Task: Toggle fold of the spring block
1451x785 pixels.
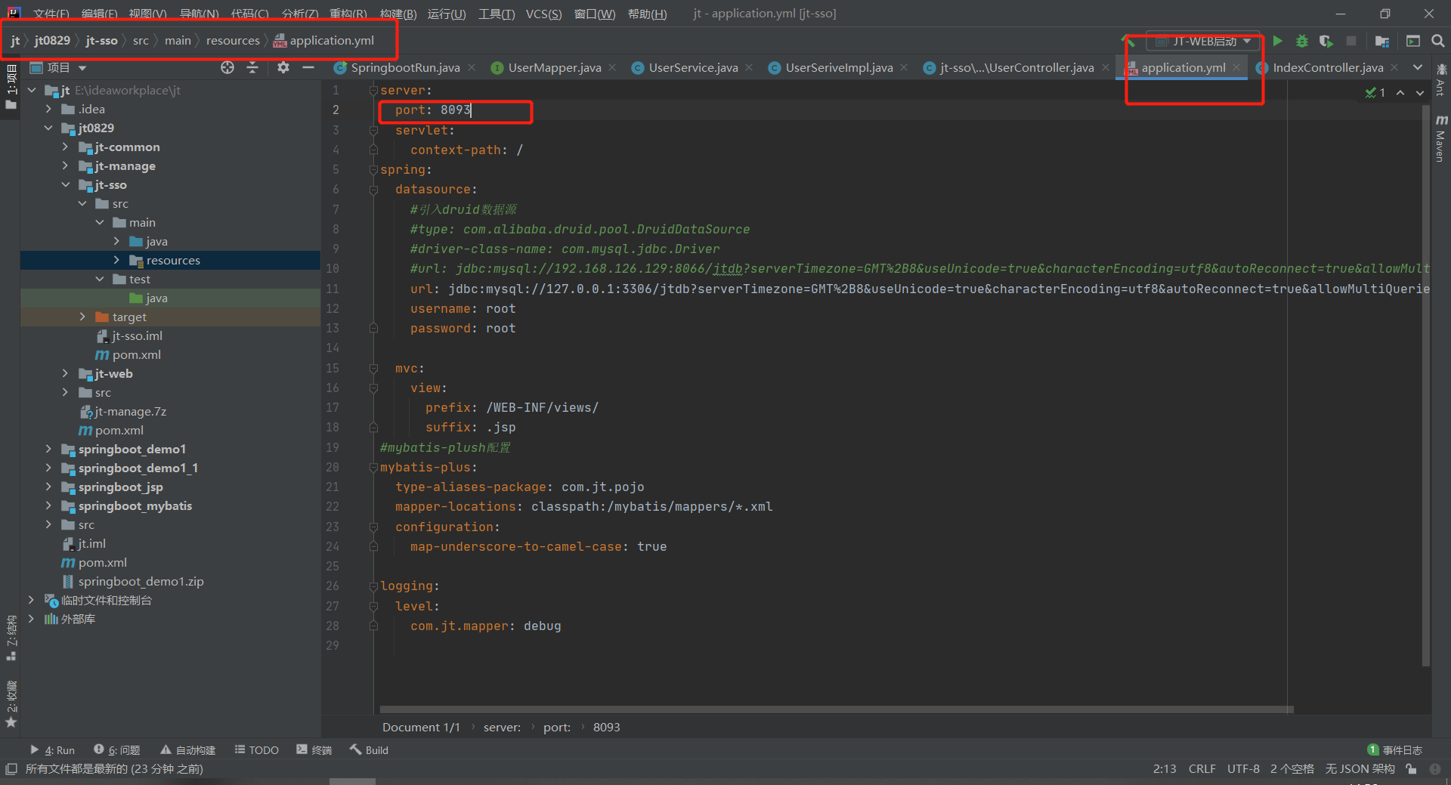Action: [373, 170]
